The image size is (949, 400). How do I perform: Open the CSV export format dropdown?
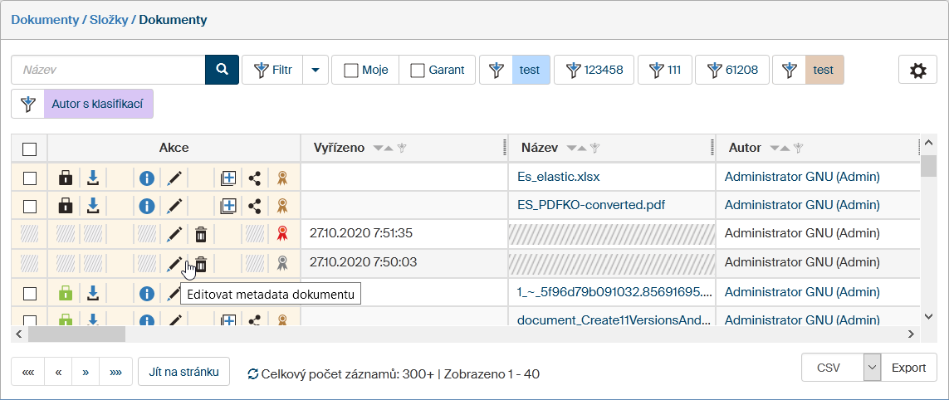(871, 367)
